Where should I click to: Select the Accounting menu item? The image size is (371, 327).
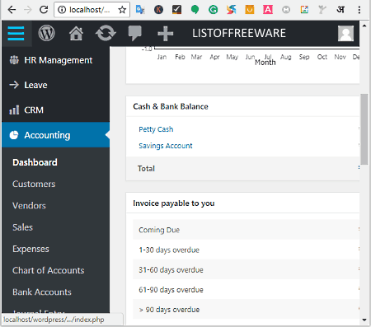(55, 135)
